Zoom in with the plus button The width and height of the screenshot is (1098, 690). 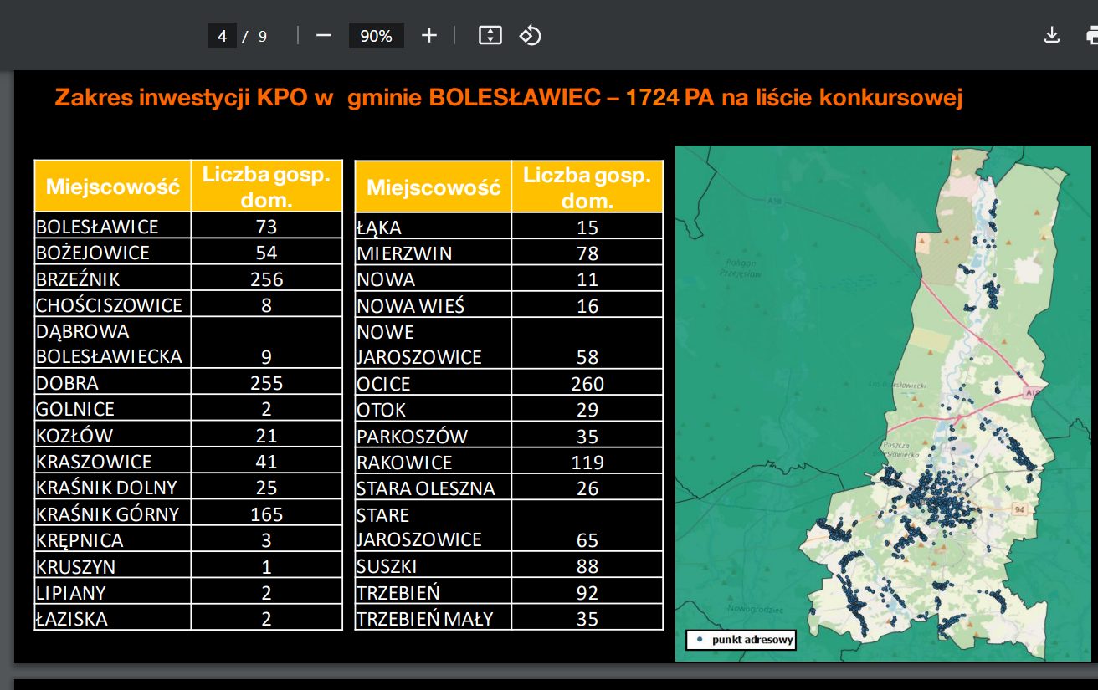tap(429, 35)
